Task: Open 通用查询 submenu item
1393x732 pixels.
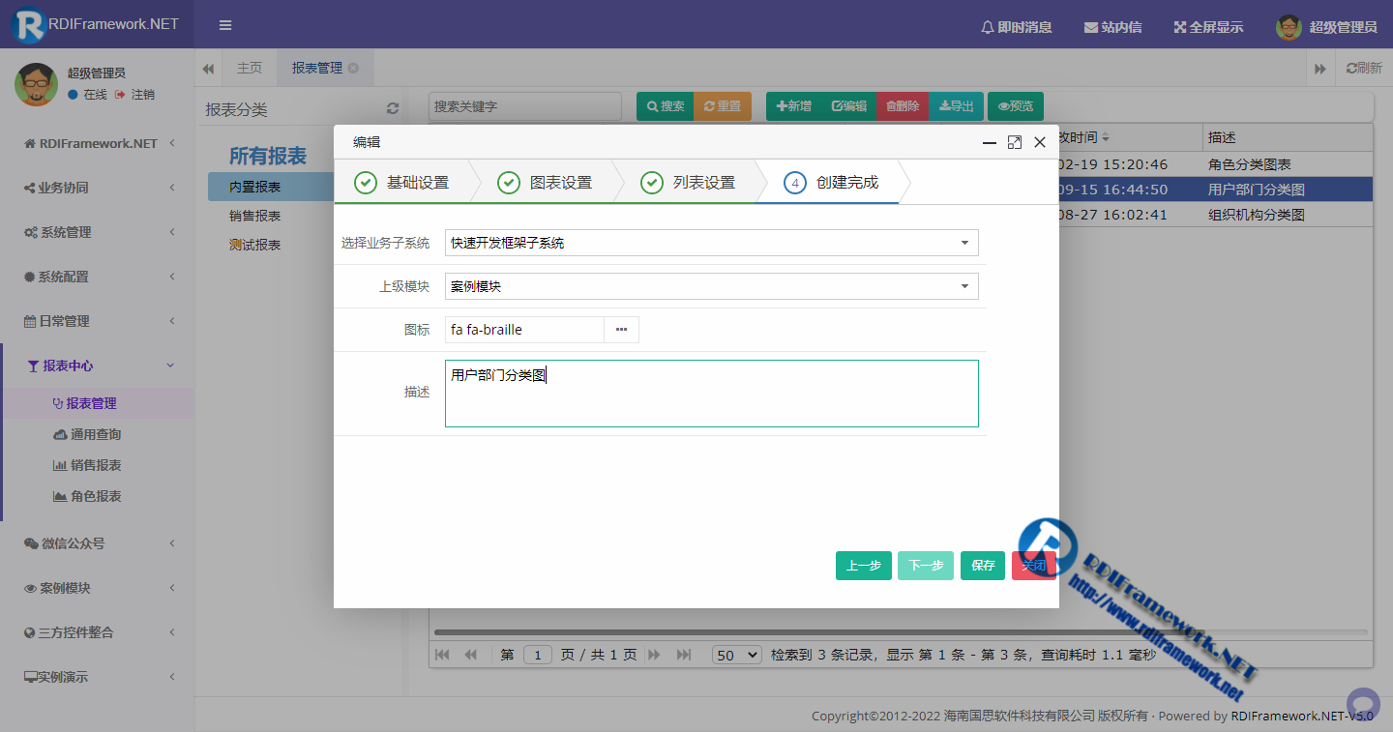Action: click(x=97, y=434)
